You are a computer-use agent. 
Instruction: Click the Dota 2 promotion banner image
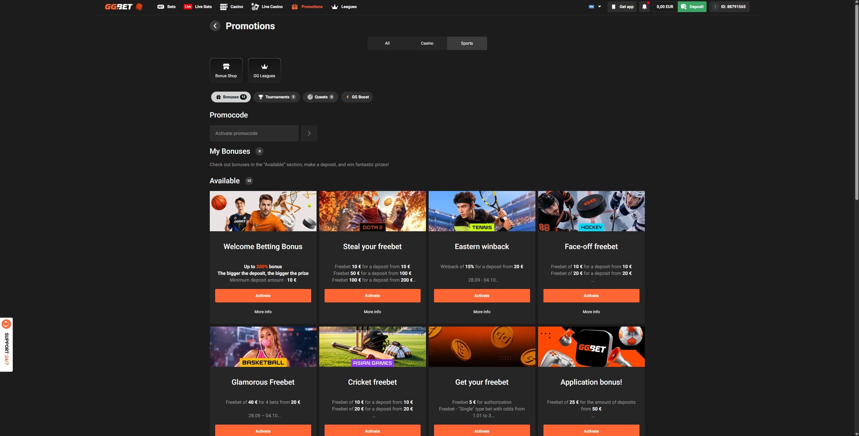click(372, 211)
